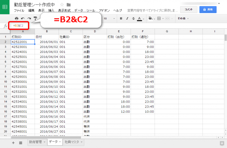This screenshot has width=227, height=148.
Task: Click cell 42522001 in column A
Action: pyautogui.click(x=23, y=42)
